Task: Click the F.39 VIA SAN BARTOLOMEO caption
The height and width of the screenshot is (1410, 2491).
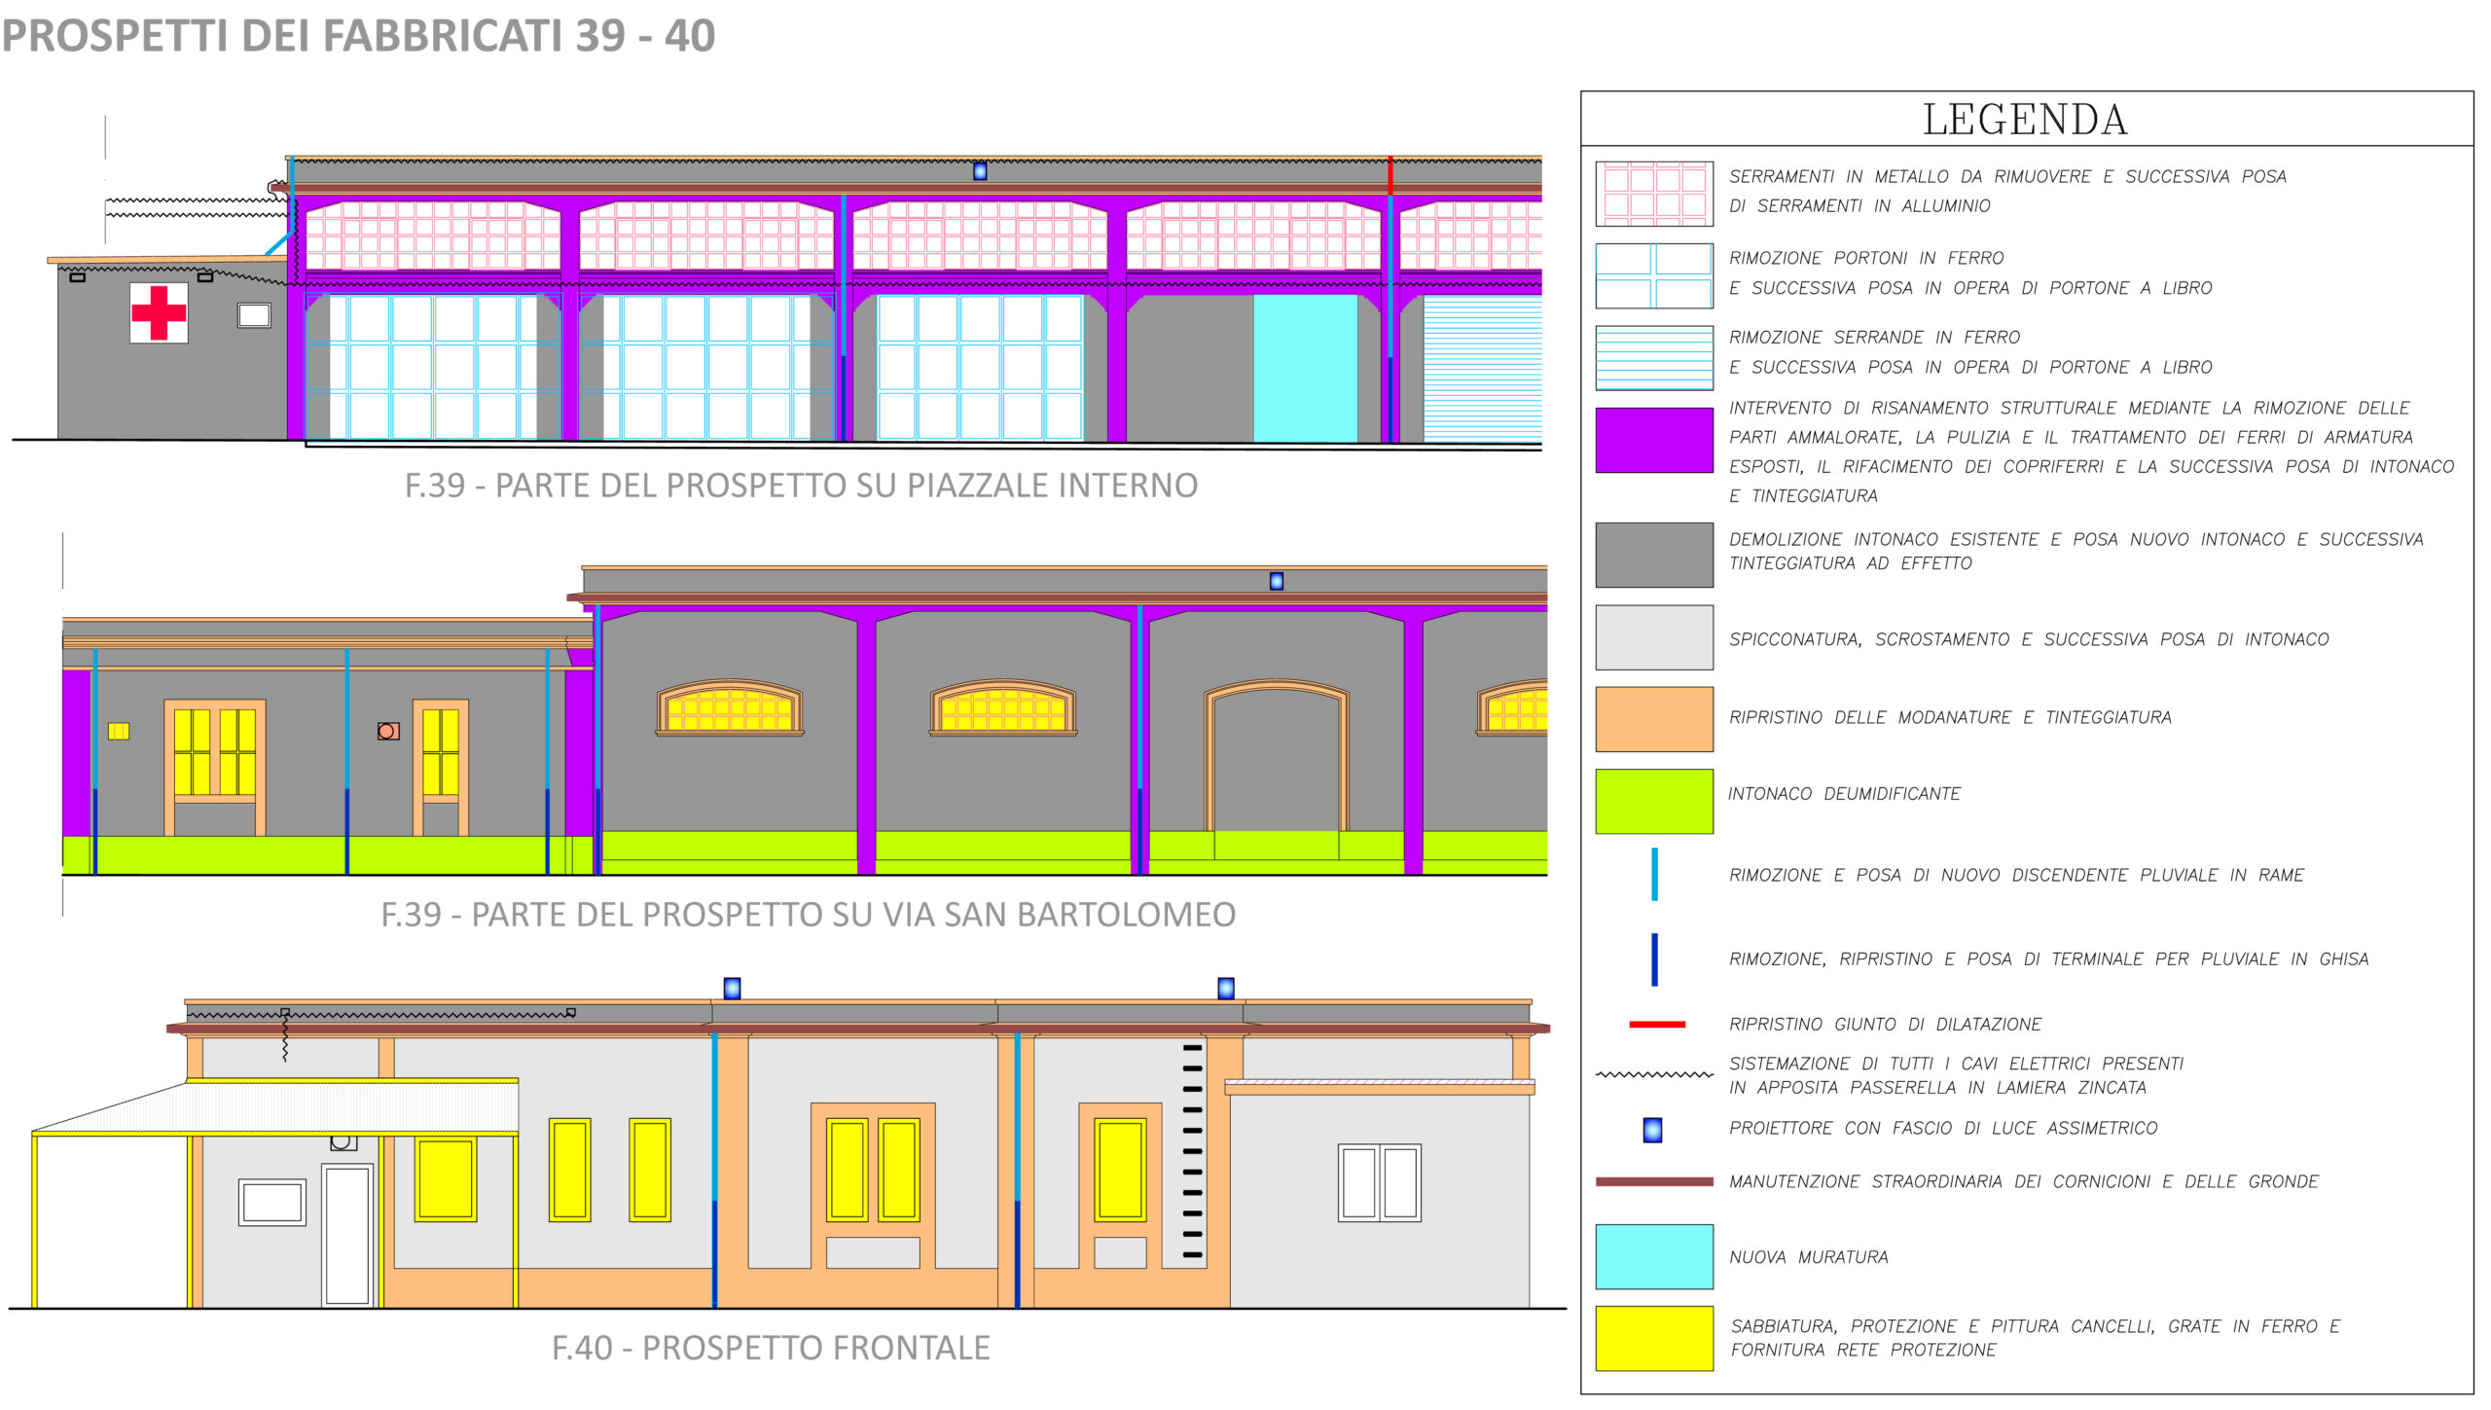Action: 808,915
